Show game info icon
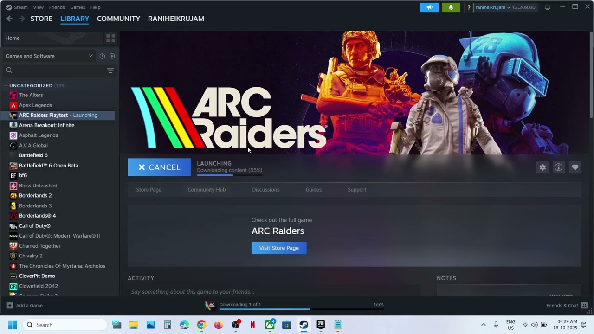Image resolution: width=594 pixels, height=334 pixels. [x=559, y=167]
